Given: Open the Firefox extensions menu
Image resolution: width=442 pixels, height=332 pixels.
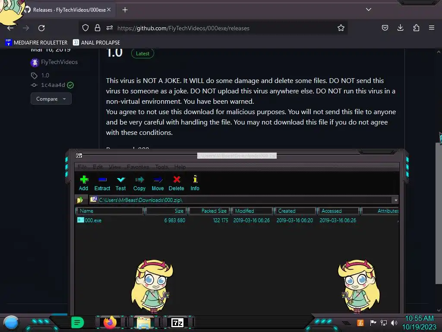Looking at the screenshot, I should (x=416, y=28).
